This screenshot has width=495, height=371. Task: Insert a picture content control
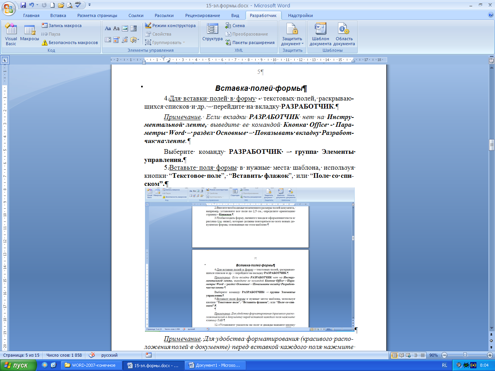[x=125, y=29]
